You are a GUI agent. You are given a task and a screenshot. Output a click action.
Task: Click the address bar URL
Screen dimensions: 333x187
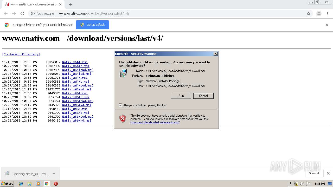pyautogui.click(x=94, y=14)
